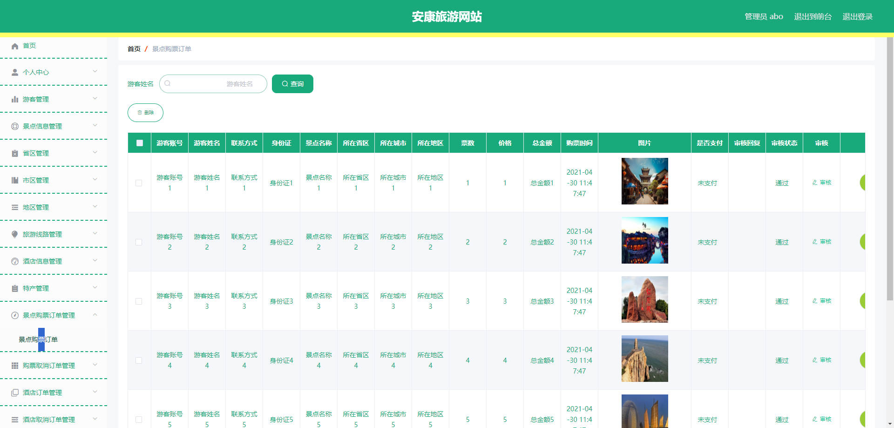Viewport: 894px width, 428px height.
Task: Expand the 省区管理 menu chevron
Action: [x=95, y=152]
